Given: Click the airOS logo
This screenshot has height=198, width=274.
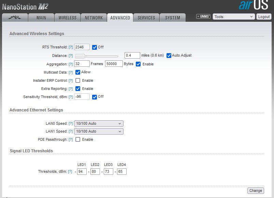Looking at the screenshot, I should coord(254,5).
